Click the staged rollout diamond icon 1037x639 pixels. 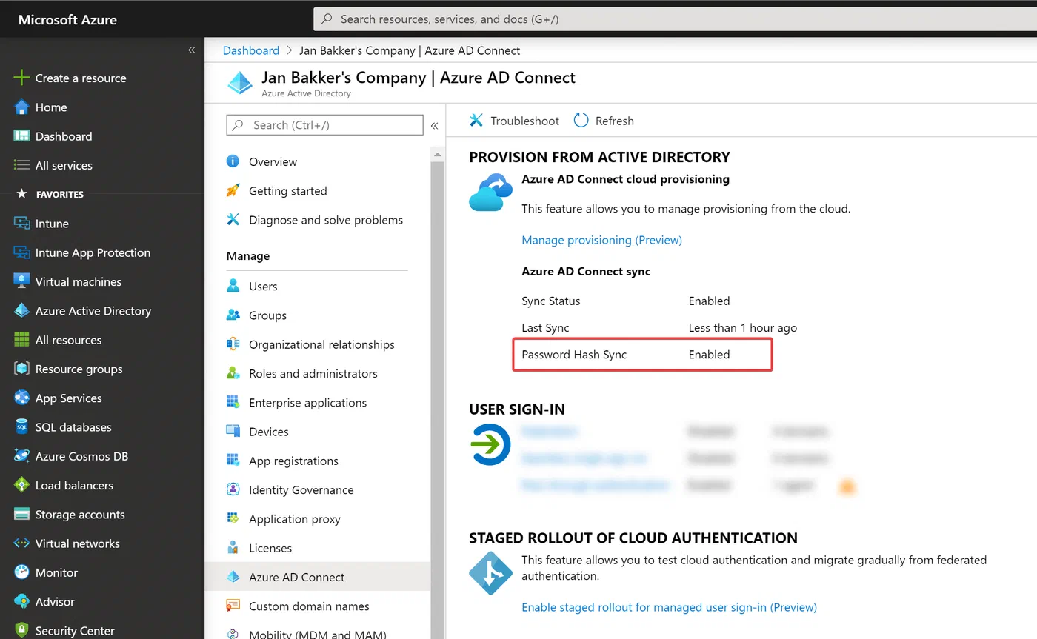pos(490,572)
